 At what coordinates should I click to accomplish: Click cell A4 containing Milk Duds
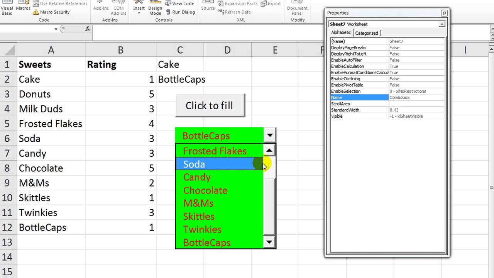(51, 109)
